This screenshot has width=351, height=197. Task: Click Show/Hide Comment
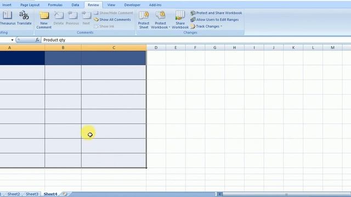pyautogui.click(x=114, y=13)
